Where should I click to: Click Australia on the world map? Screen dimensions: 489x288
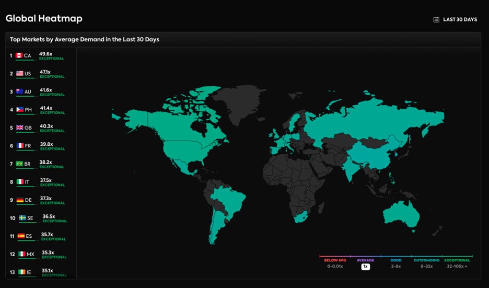coord(401,215)
